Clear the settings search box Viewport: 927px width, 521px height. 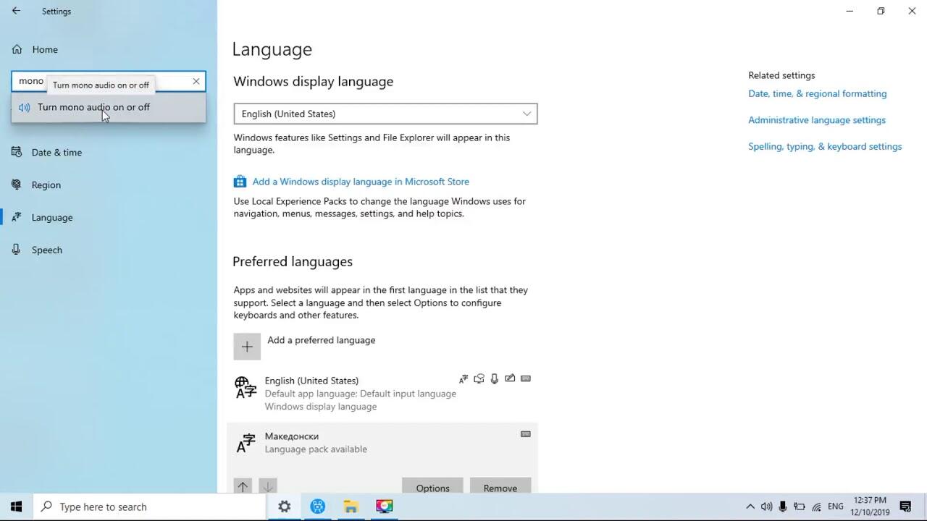pyautogui.click(x=196, y=81)
